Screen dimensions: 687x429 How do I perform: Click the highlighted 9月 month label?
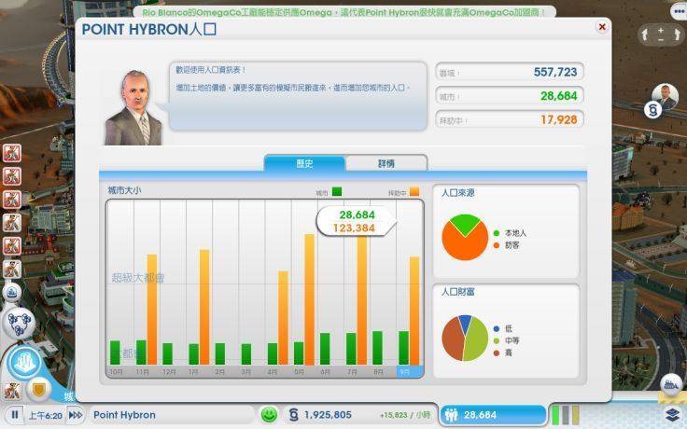pyautogui.click(x=410, y=372)
